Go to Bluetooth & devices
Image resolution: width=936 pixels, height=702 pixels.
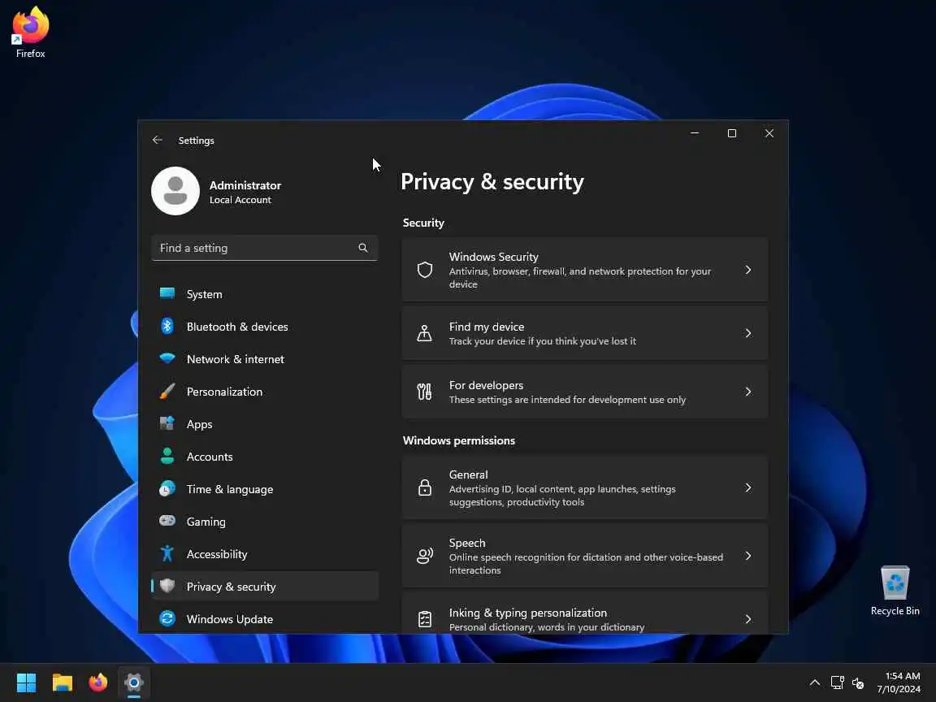(237, 327)
